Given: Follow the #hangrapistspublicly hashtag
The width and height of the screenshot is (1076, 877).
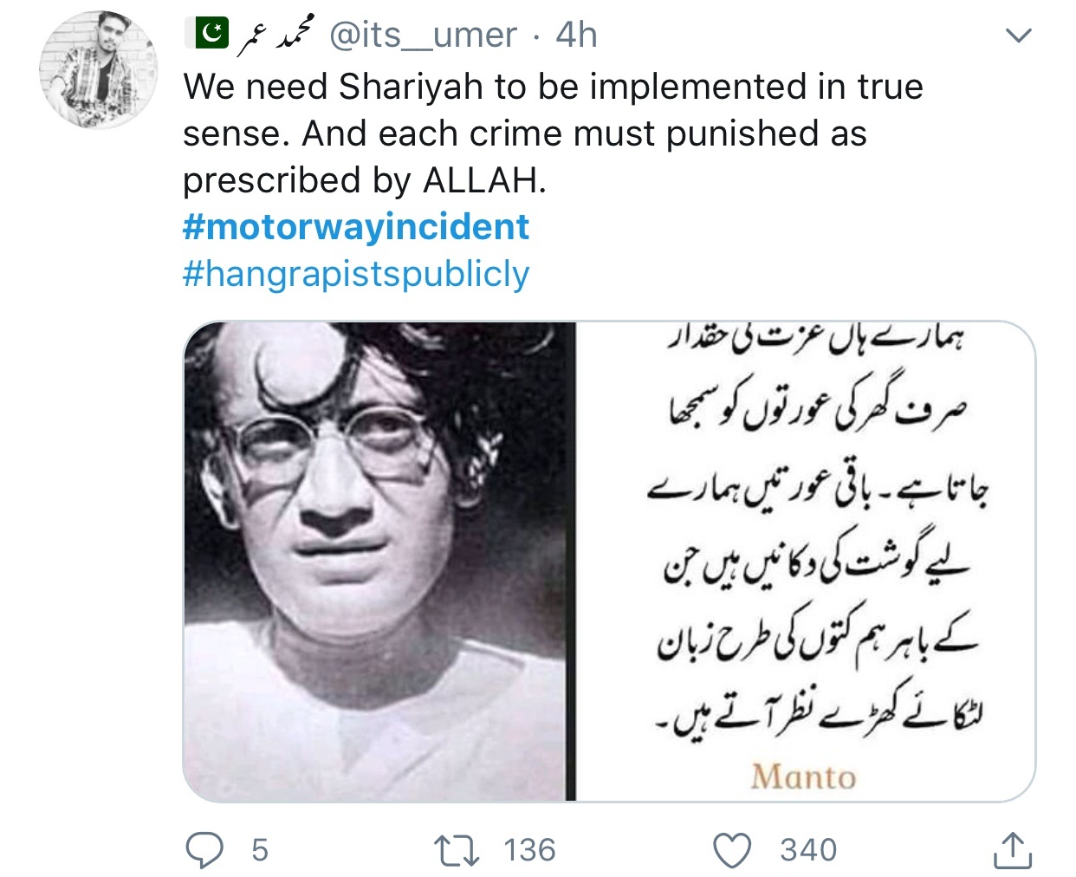Looking at the screenshot, I should point(356,274).
